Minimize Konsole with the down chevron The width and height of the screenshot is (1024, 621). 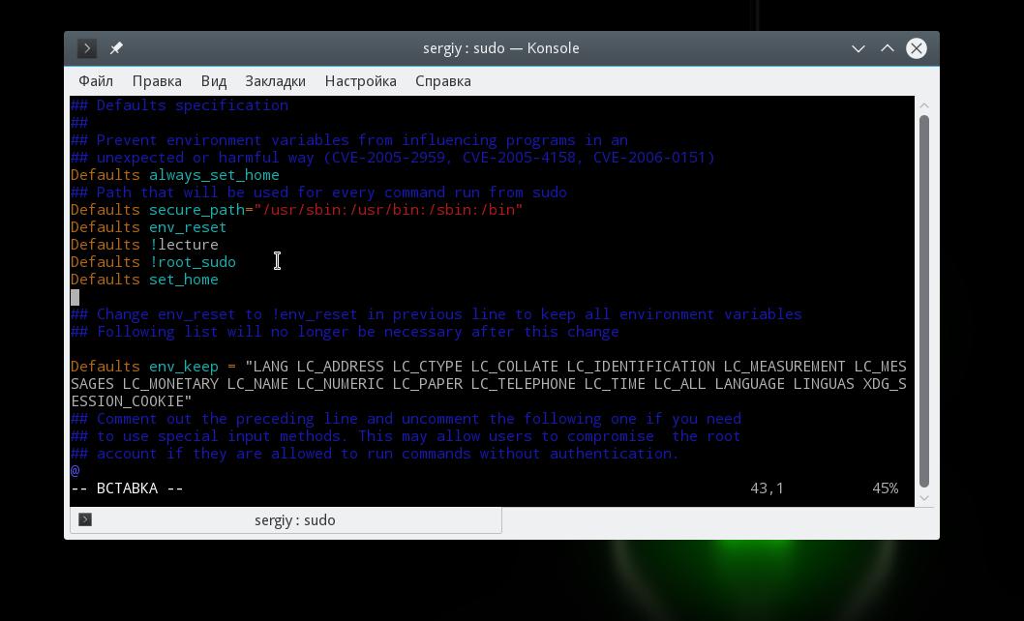pyautogui.click(x=858, y=49)
